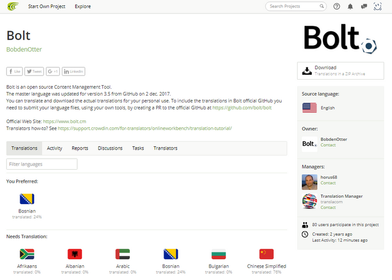This screenshot has height=280, width=392.
Task: Select the Bulgarian flag
Action: (219, 254)
